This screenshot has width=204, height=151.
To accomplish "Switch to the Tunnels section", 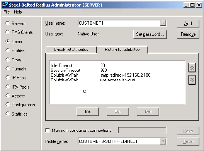I will [x=8, y=69].
